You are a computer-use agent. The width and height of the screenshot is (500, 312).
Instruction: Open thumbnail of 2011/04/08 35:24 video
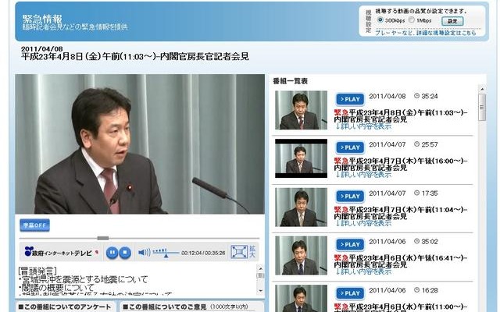coord(301,110)
